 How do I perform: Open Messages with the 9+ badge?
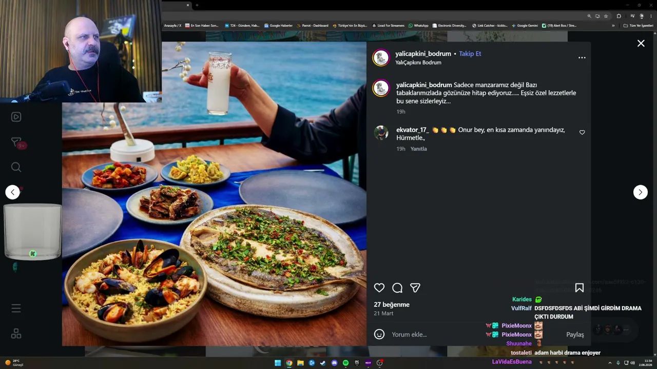17,142
